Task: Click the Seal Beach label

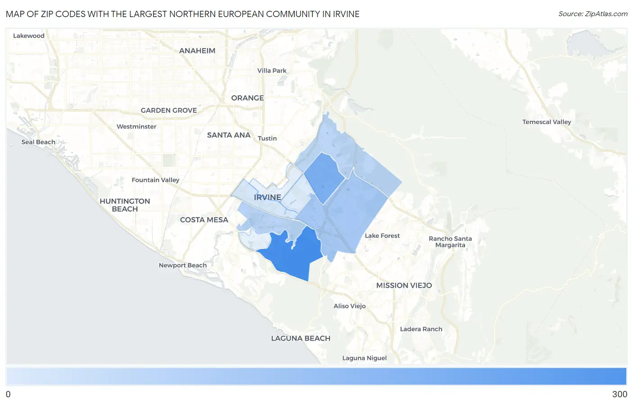Action: coord(38,142)
